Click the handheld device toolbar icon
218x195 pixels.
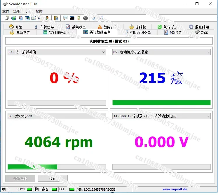(x=79, y=18)
